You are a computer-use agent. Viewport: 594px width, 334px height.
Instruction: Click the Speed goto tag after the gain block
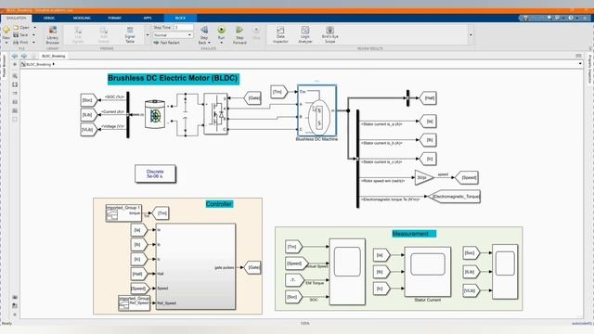467,177
